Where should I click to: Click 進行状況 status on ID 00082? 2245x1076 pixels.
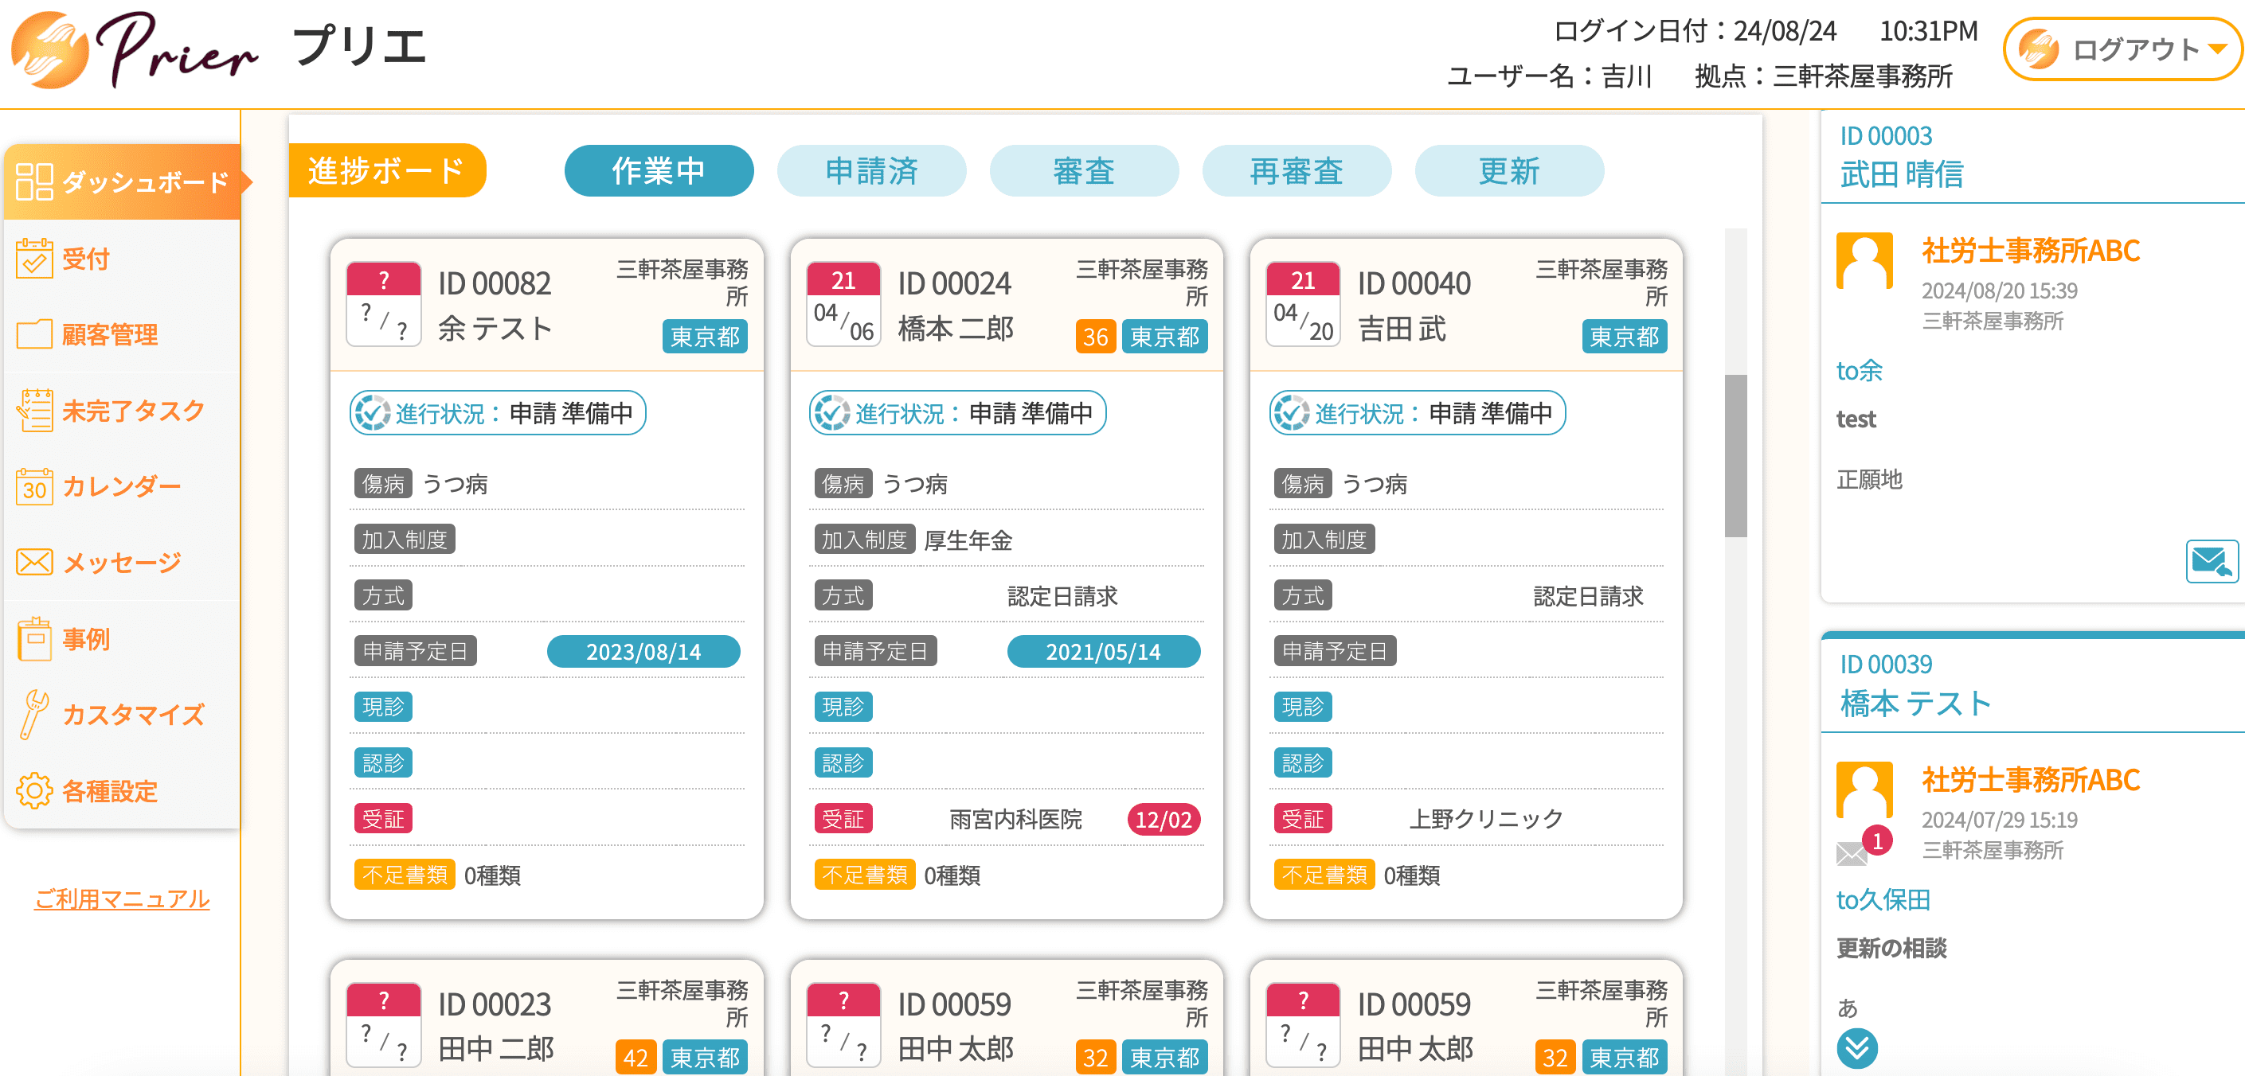tap(498, 413)
